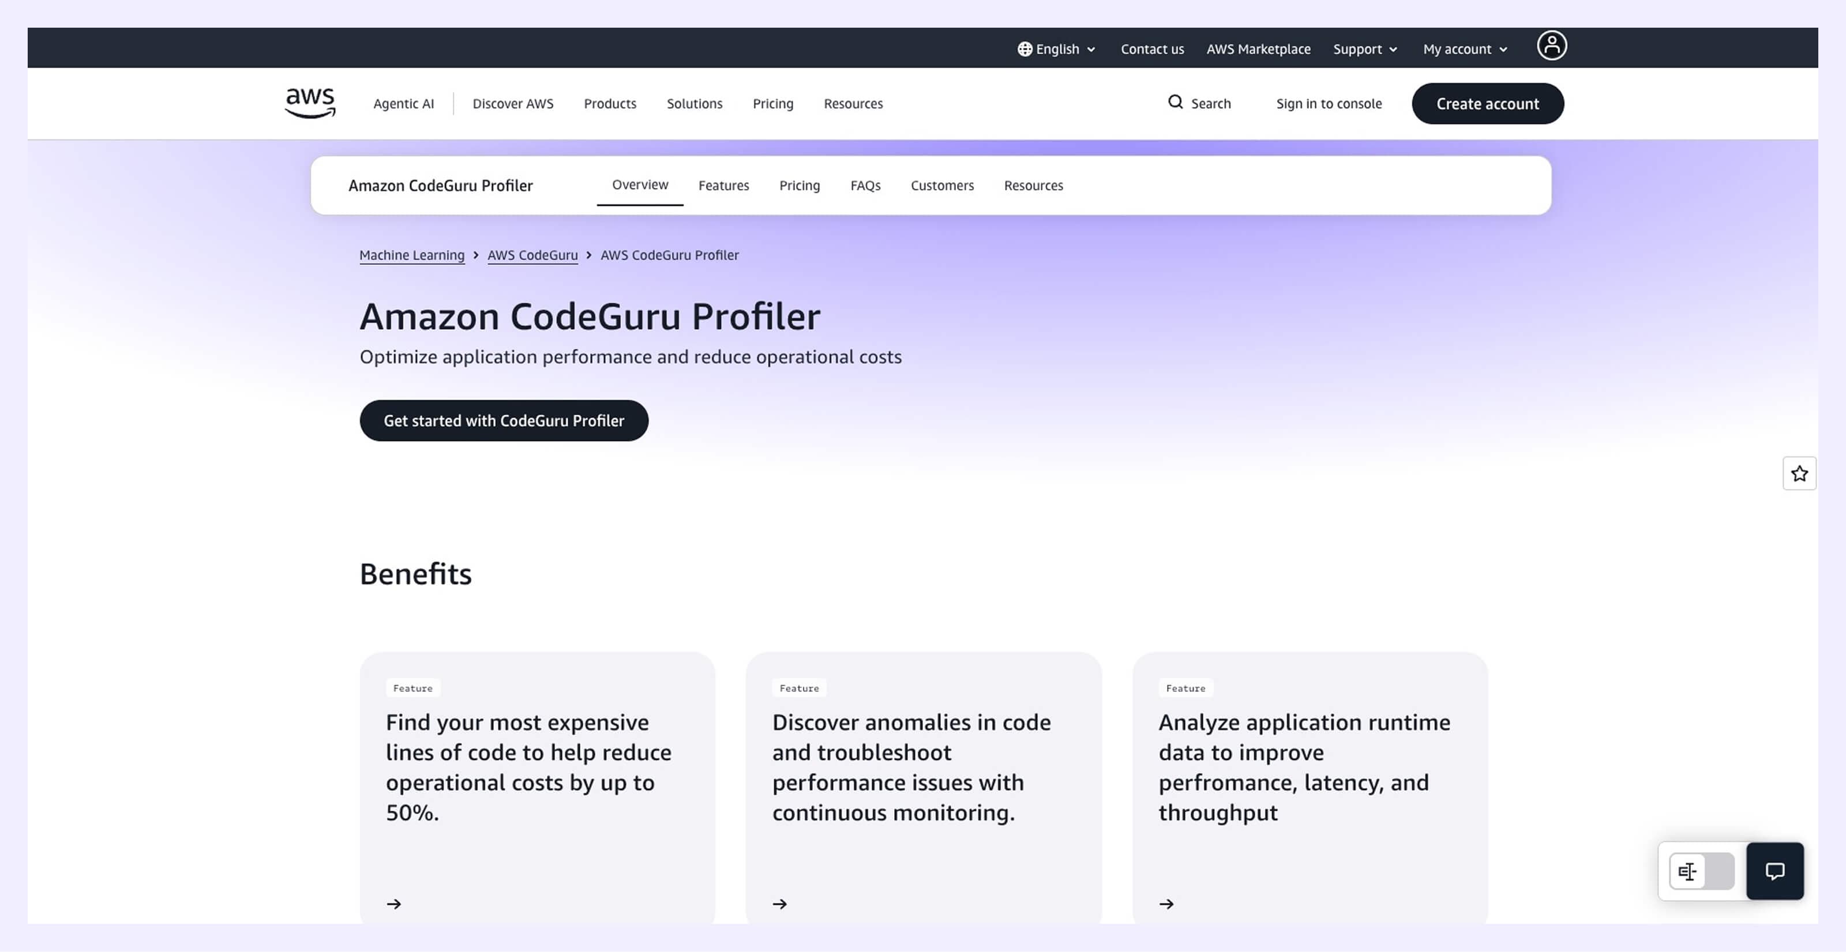Click arrow on anomalies card
The image size is (1846, 952).
[x=781, y=904]
